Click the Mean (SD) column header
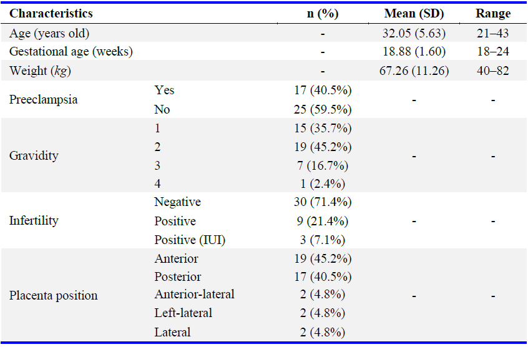Screen dimensions: 528x347 tap(415, 13)
